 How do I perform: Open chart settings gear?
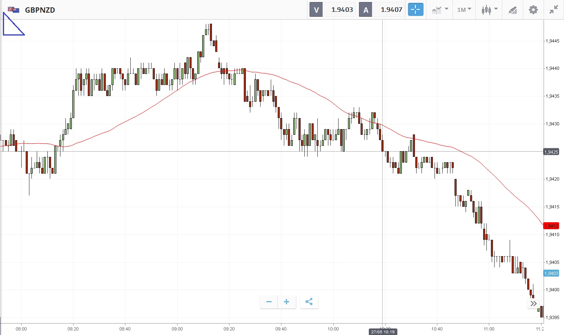[x=533, y=10]
